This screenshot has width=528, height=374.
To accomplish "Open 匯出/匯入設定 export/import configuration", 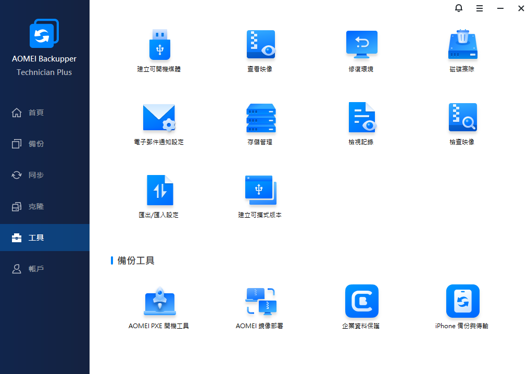I will (159, 197).
